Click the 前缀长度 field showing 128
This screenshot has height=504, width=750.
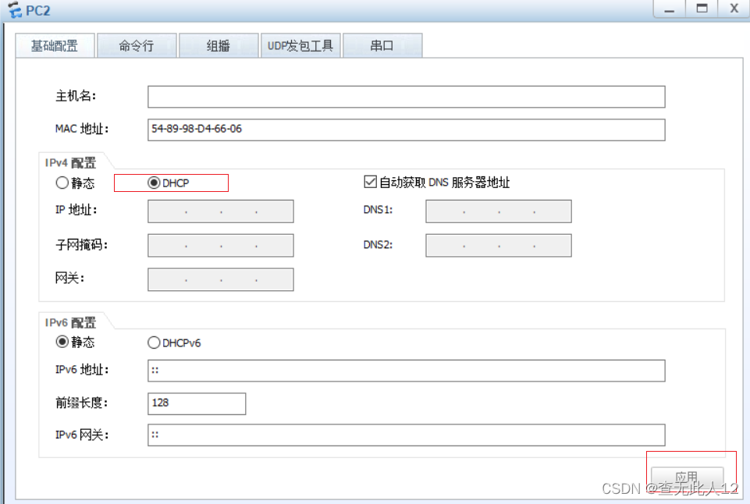coord(197,403)
